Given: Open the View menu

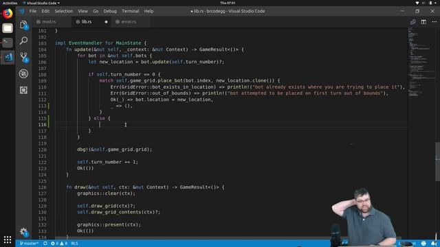Looking at the screenshot, I should pos(82,11).
